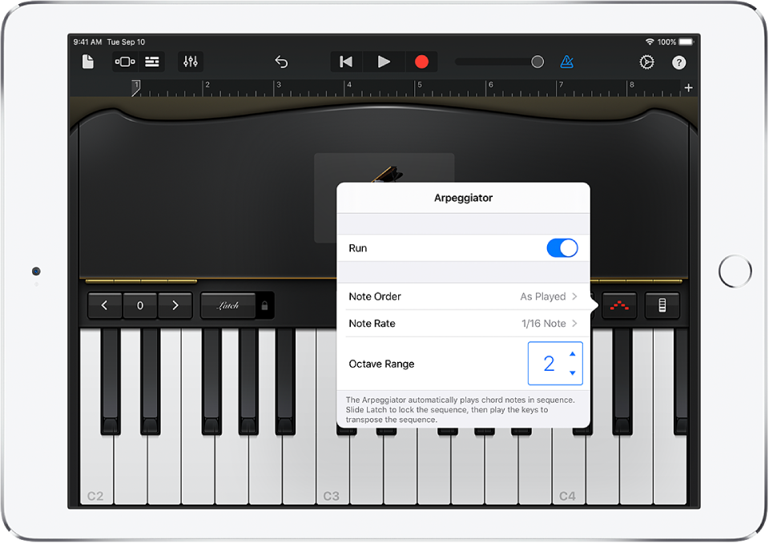The image size is (769, 543).
Task: Select the editor/tracks list icon
Action: click(x=151, y=62)
